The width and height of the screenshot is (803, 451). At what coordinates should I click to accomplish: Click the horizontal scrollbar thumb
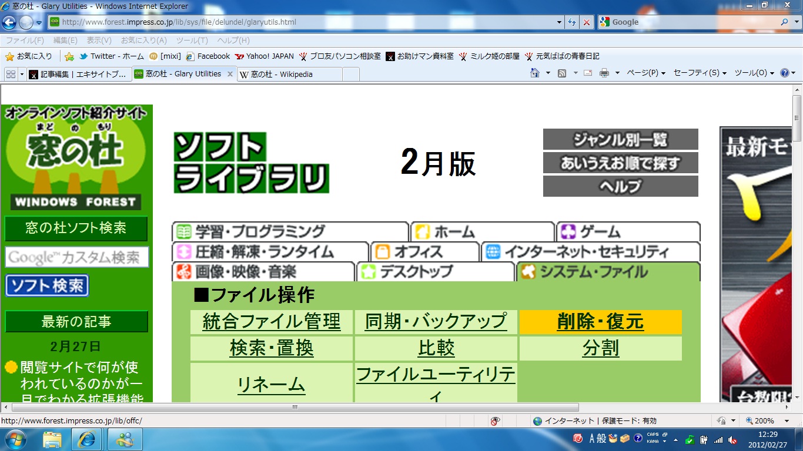[x=295, y=407]
